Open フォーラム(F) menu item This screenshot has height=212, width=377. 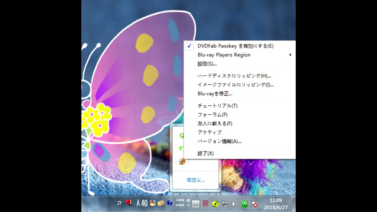click(x=239, y=115)
